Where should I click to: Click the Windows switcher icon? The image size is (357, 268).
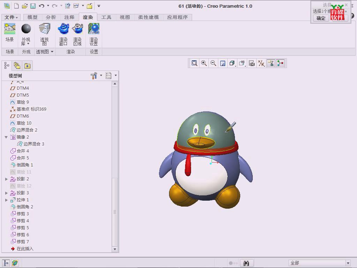point(76,6)
